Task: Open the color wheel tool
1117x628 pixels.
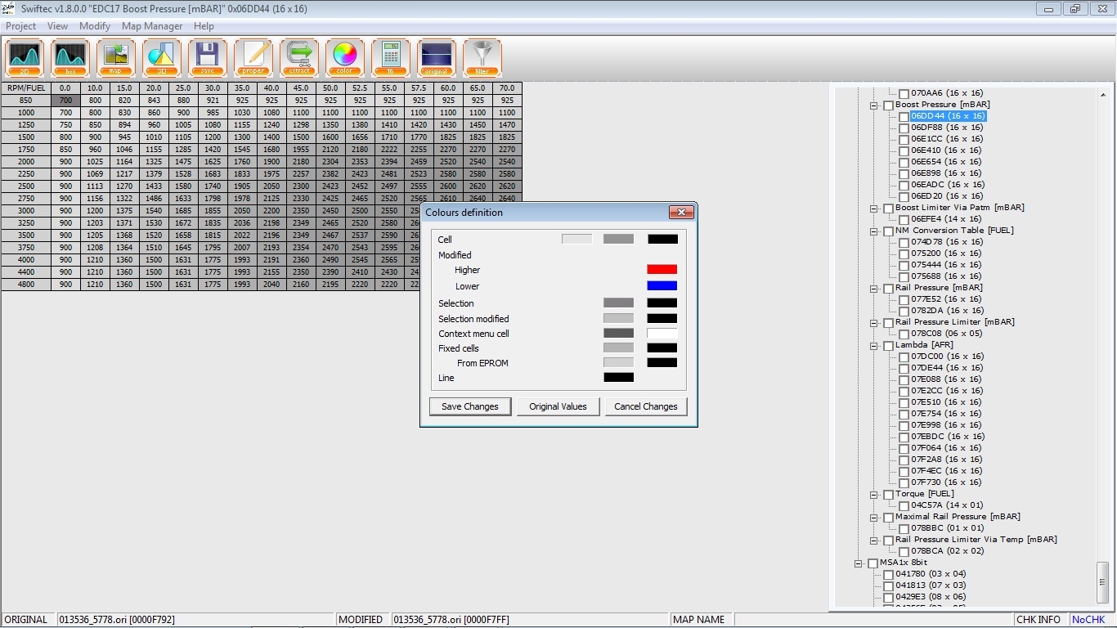Action: tap(345, 58)
